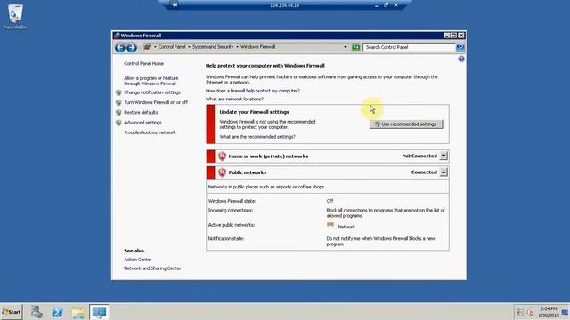Screen dimensions: 570x320
Task: Open dropdown arrow after Control Panel breadcrumb
Action: point(189,47)
